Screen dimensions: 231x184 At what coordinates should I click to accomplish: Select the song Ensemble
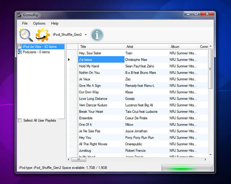(x=101, y=118)
